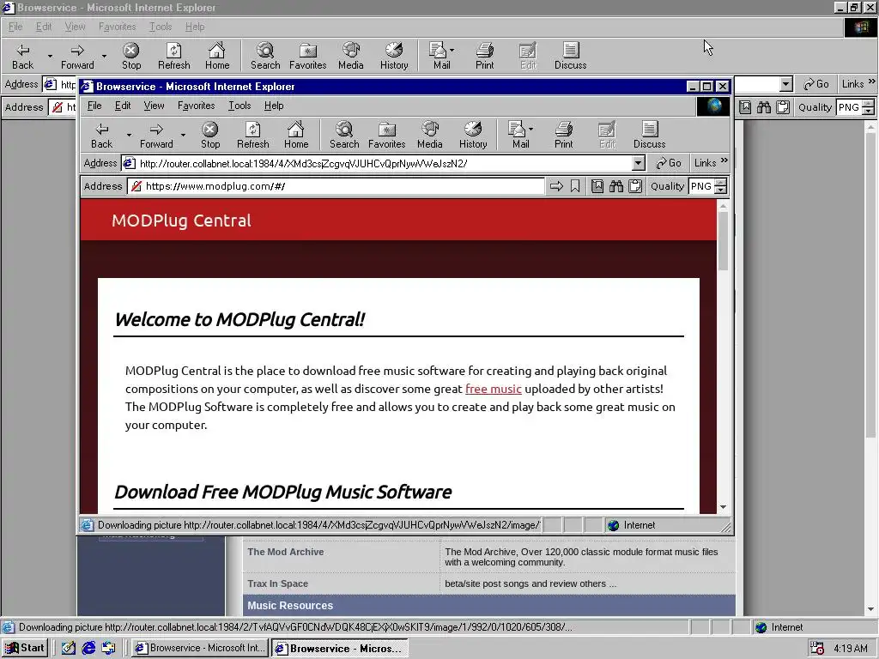The height and width of the screenshot is (659, 879).
Task: Open File menu in front window
Action: click(94, 106)
